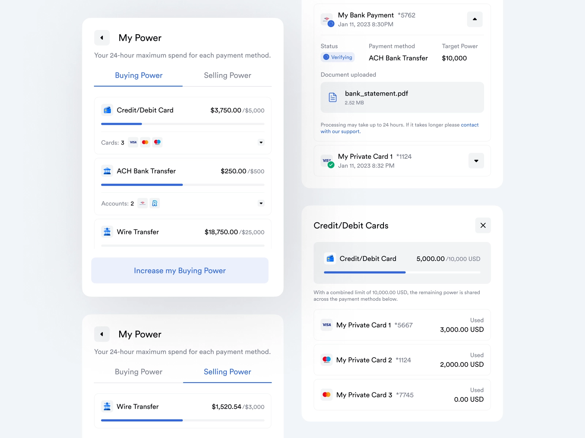Switch to Buying Power tab in bottom panel
Viewport: 585px width, 438px height.
coord(139,372)
